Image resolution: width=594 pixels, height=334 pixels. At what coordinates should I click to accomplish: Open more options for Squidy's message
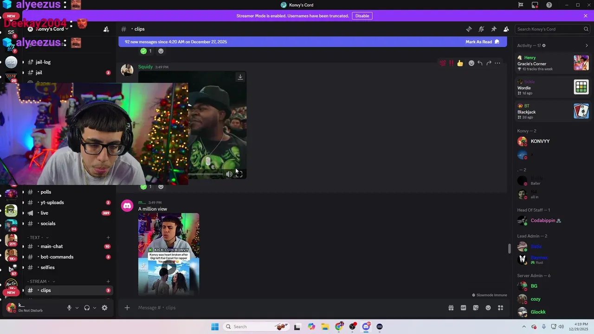[497, 63]
